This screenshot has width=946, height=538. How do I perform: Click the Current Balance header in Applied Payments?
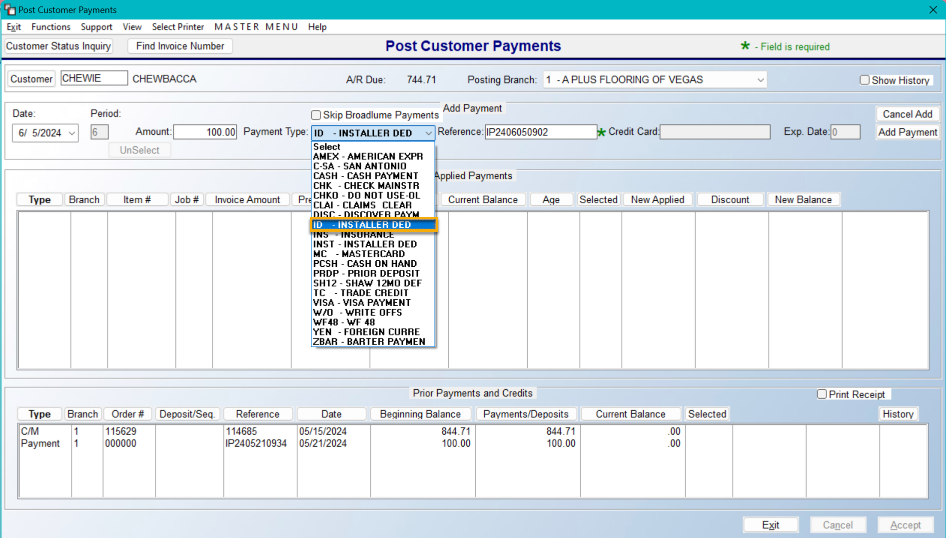click(x=483, y=200)
